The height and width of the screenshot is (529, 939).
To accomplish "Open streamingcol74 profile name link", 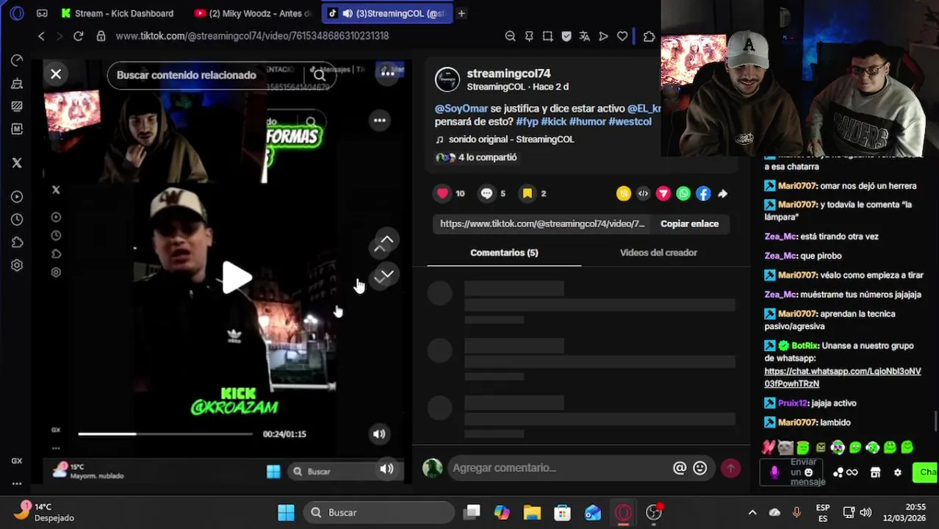I will click(x=508, y=73).
